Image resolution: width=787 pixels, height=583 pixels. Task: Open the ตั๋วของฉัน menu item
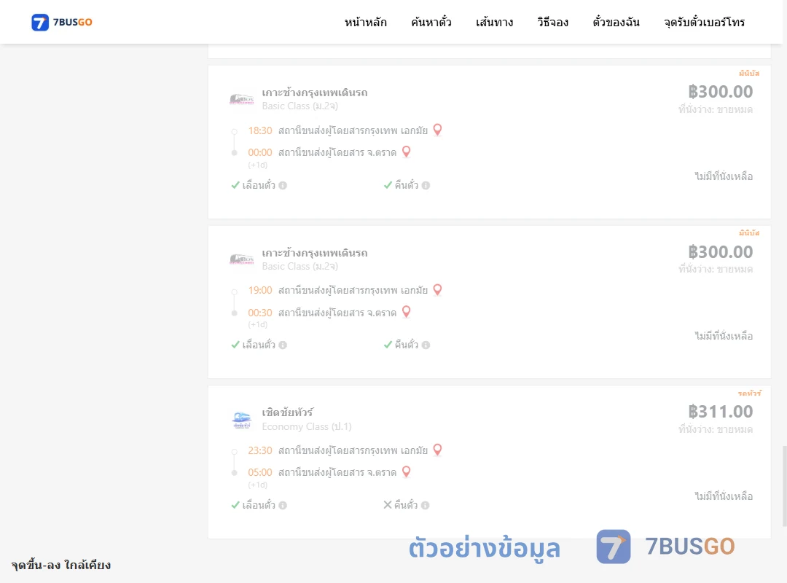tap(616, 22)
